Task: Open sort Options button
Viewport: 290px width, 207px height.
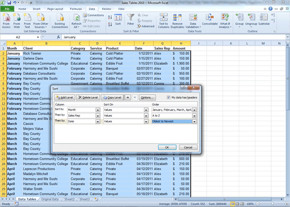Action: point(147,97)
